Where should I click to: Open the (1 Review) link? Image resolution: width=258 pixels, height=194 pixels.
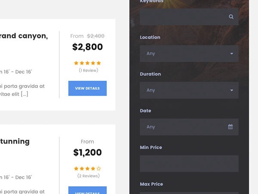(88, 70)
